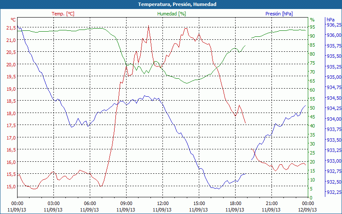Click the 17,5 temperature axis value

click(12, 125)
